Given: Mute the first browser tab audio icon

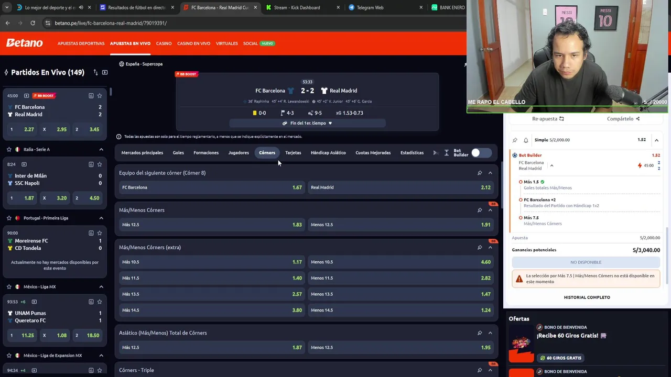Looking at the screenshot, I should pos(81,7).
